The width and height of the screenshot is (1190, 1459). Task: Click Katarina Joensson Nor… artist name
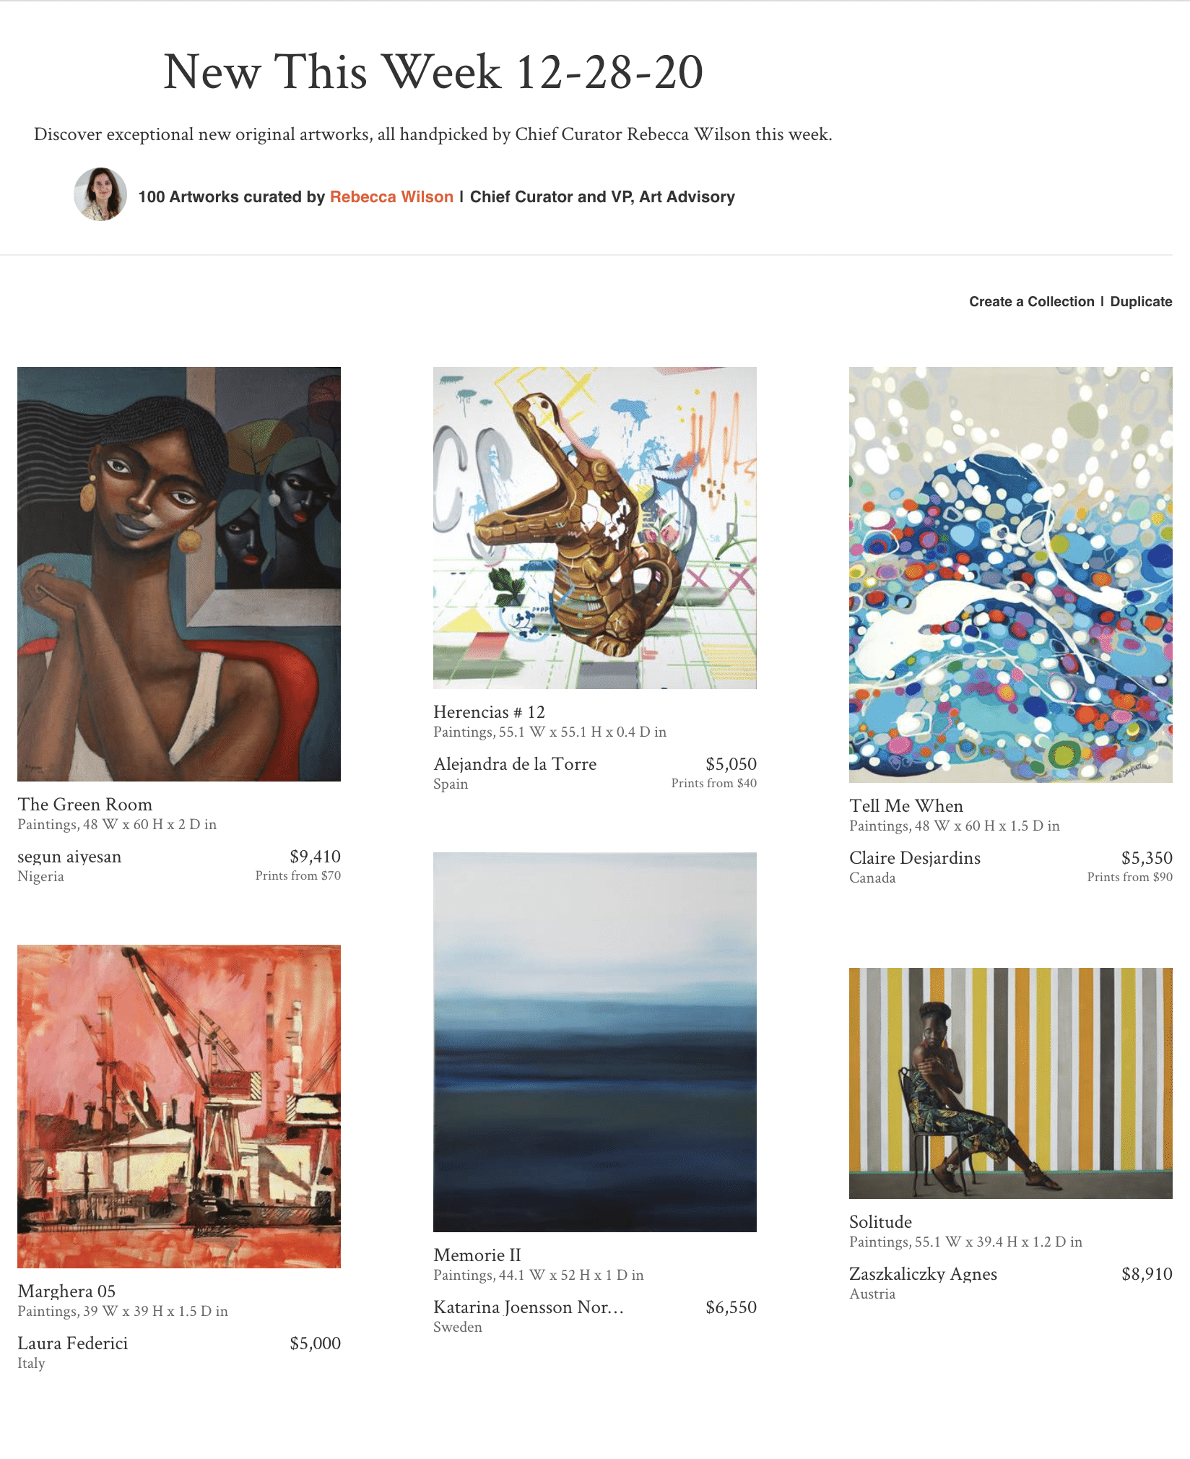(529, 1307)
